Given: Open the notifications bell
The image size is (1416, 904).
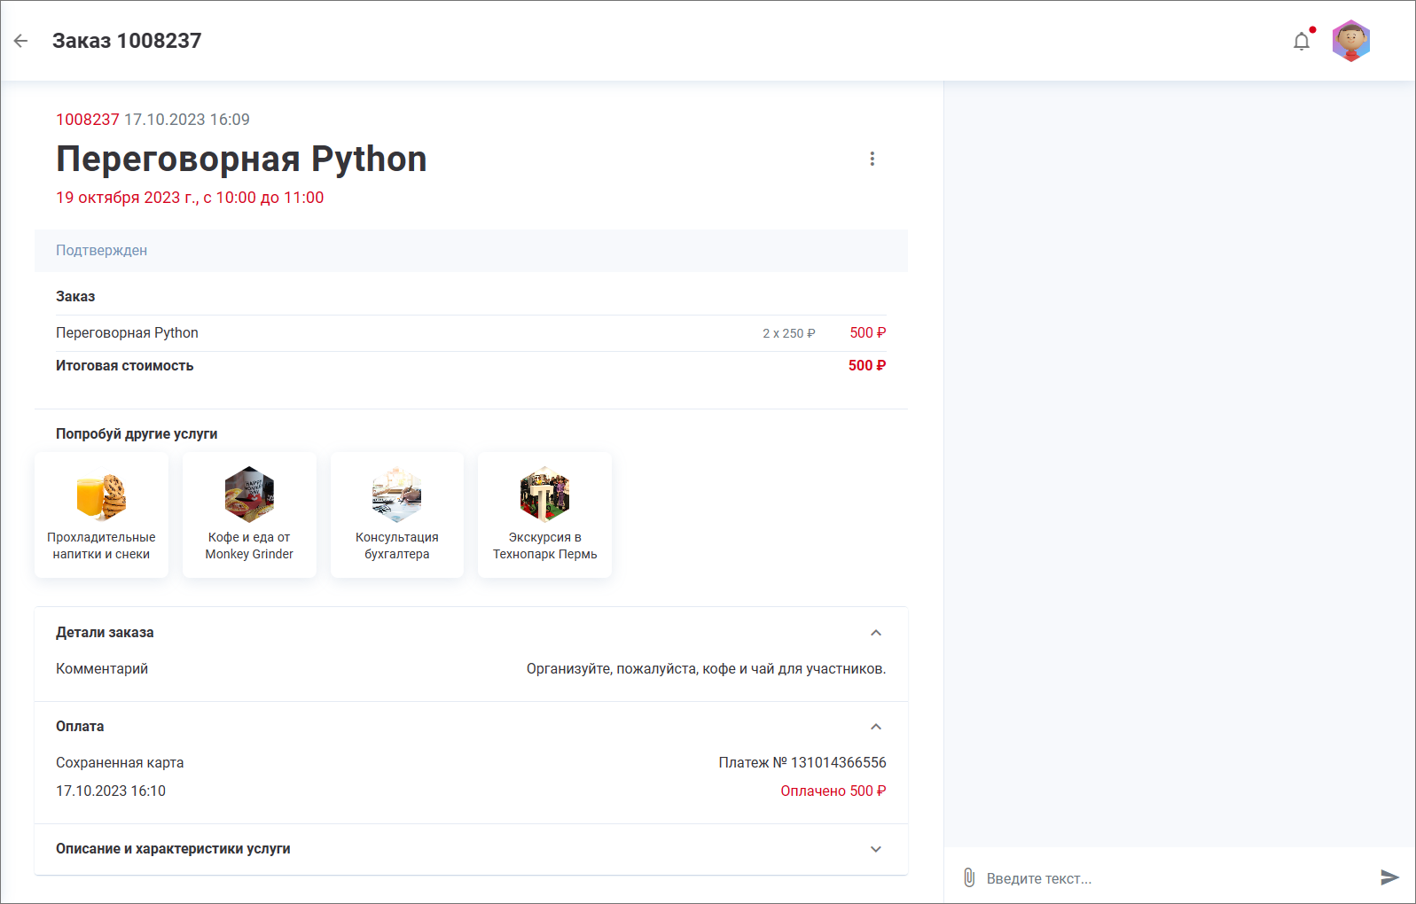Looking at the screenshot, I should point(1301,42).
